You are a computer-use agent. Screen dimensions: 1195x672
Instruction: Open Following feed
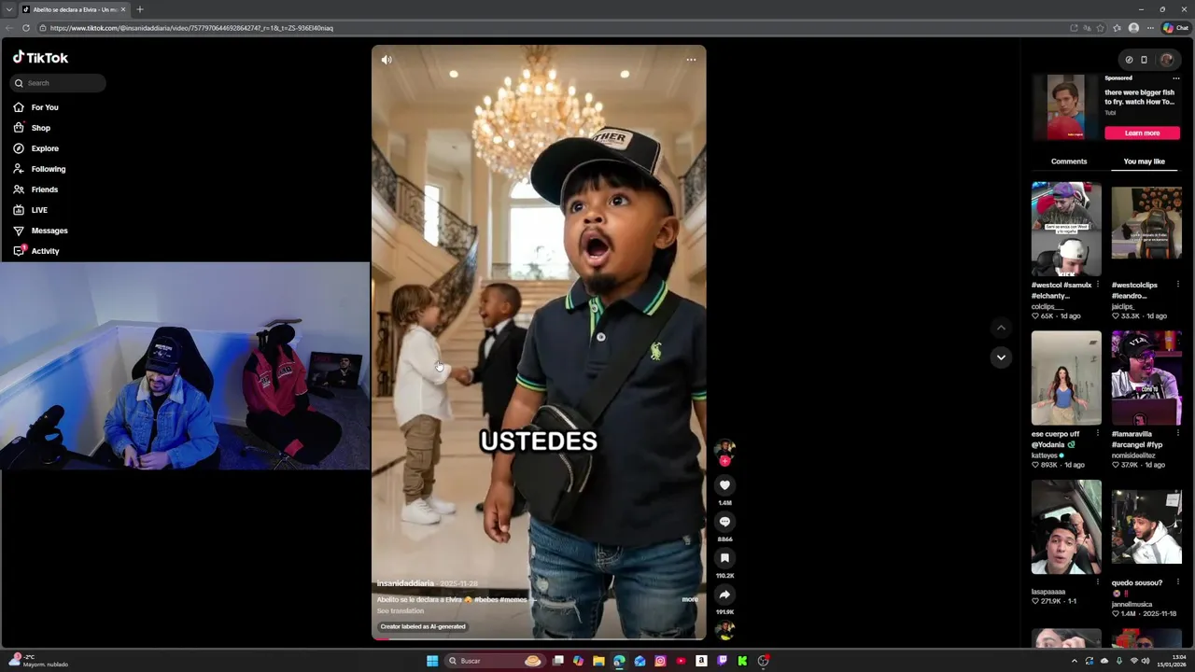49,169
